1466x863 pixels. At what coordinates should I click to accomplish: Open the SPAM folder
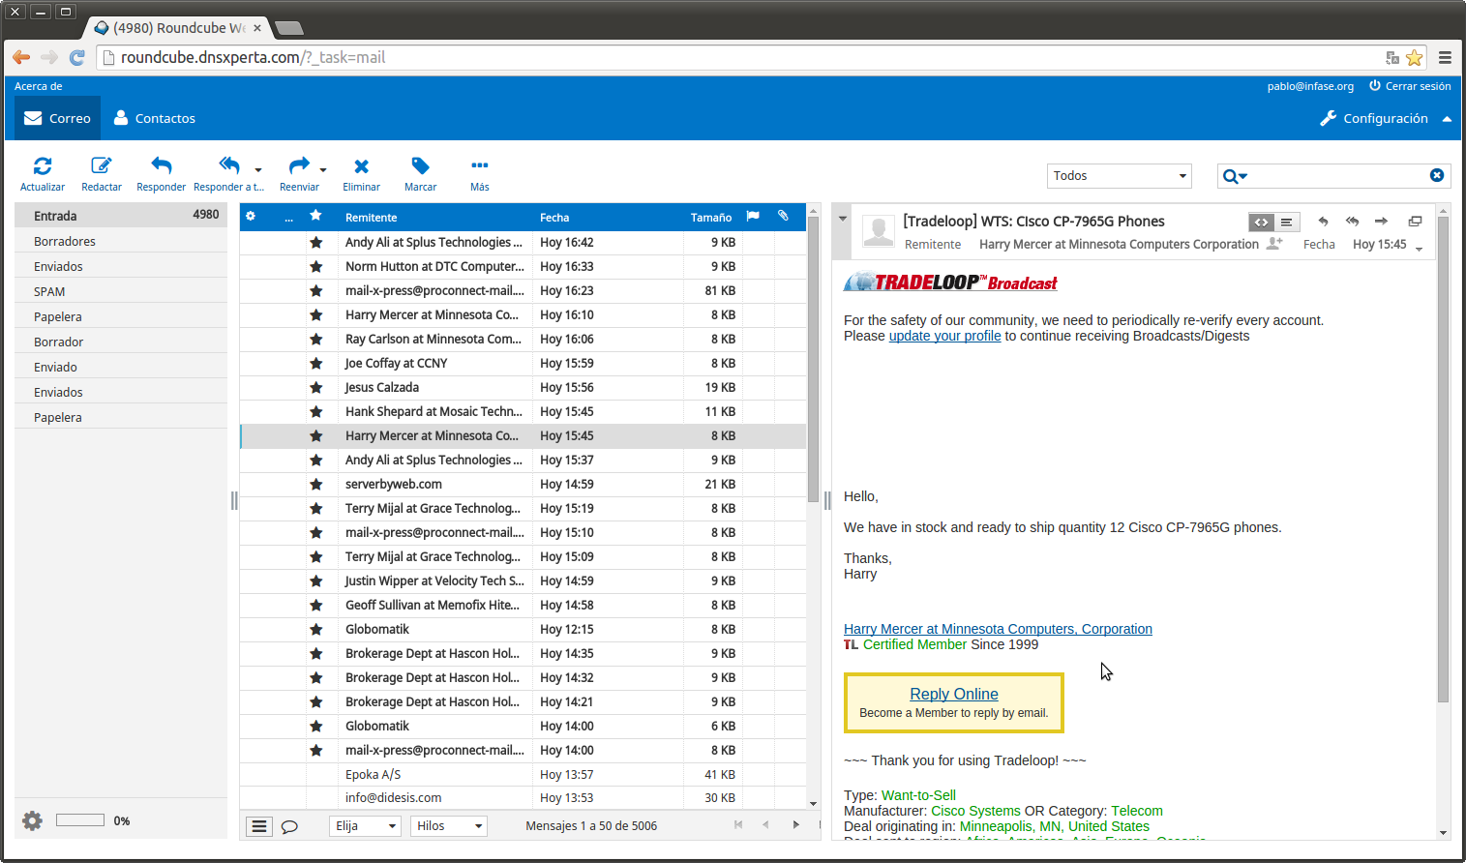coord(121,291)
